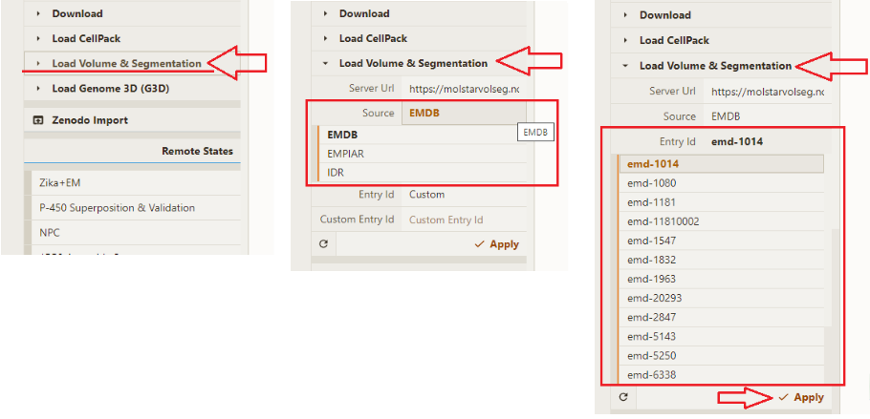The image size is (870, 419).
Task: Expand the collapsed Load Volume & Segmentation section
Action: (125, 64)
